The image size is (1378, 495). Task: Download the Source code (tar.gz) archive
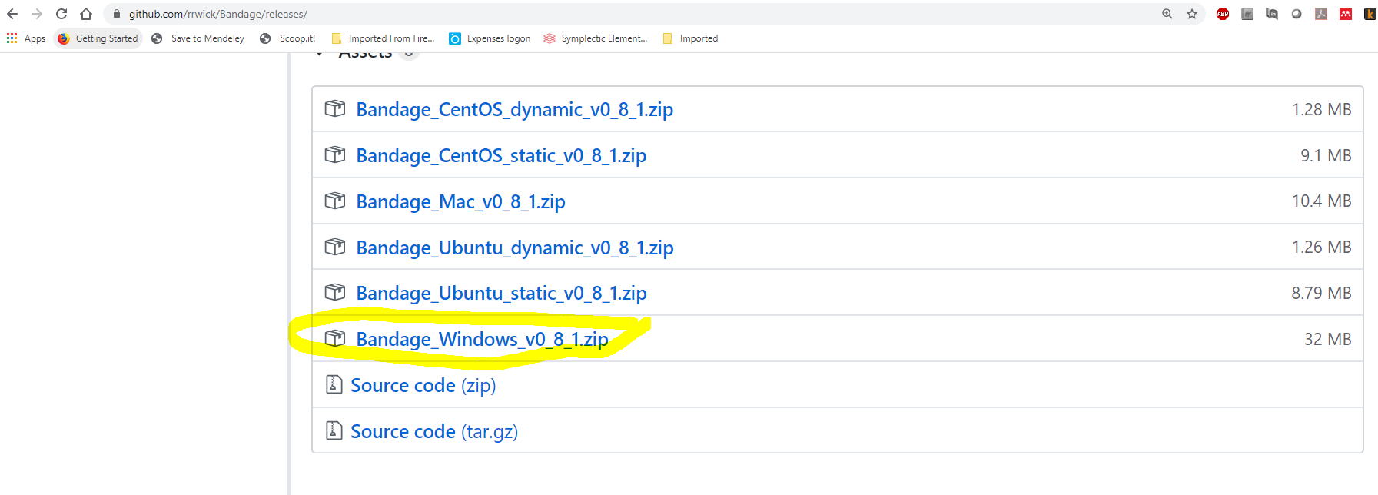pyautogui.click(x=434, y=431)
